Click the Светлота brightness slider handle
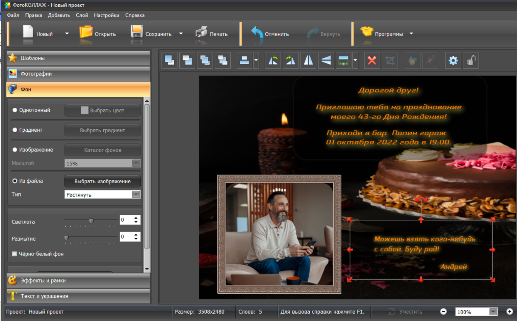 tap(91, 221)
